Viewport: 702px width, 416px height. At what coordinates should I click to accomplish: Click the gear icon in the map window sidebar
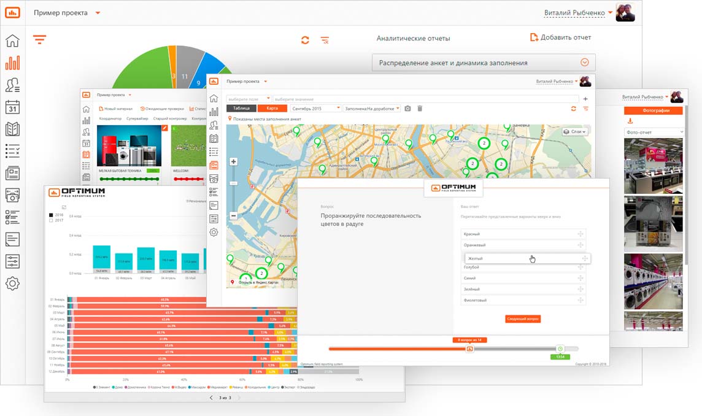click(x=214, y=232)
